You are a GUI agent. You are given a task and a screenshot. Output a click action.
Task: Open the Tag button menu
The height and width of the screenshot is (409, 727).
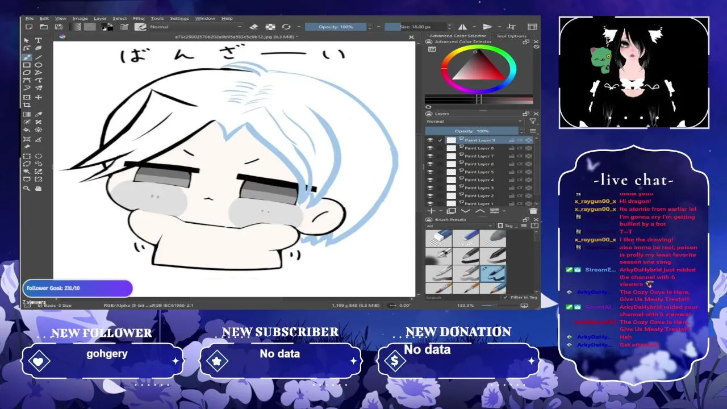click(x=507, y=226)
